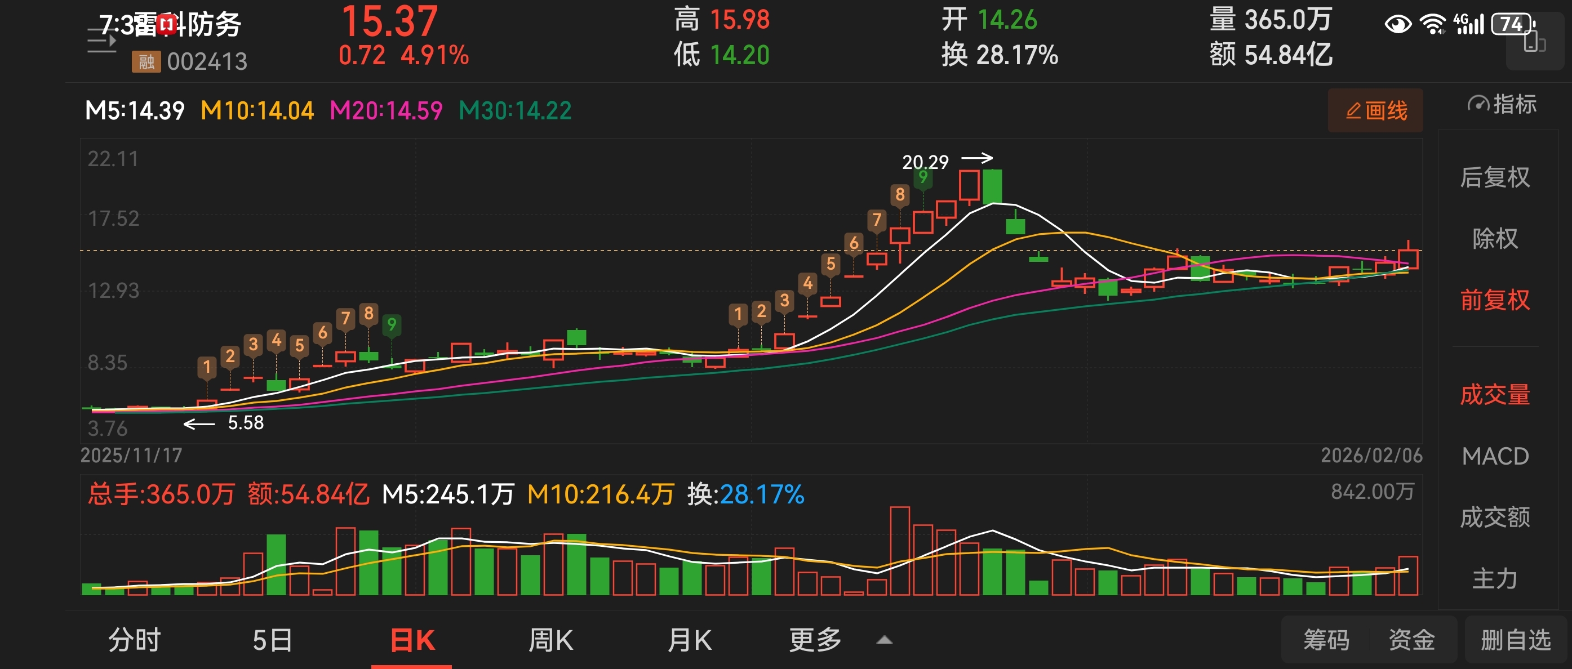
Task: Switch sub-chart to MACD indicator
Action: pos(1494,456)
